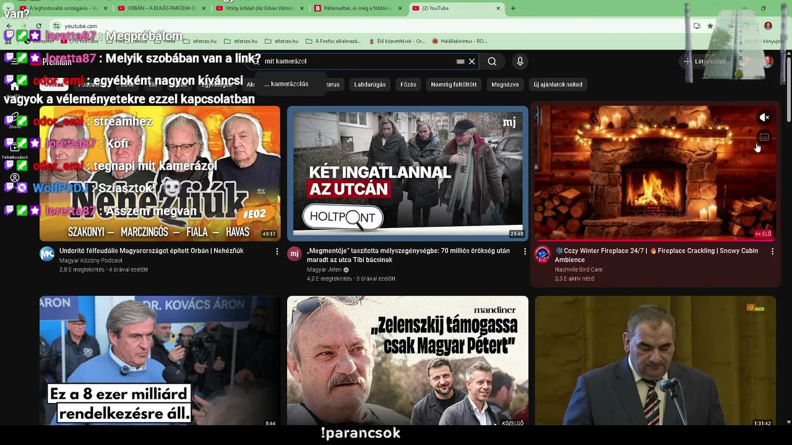
Task: Open YouTube account avatar menu
Action: coord(768,61)
